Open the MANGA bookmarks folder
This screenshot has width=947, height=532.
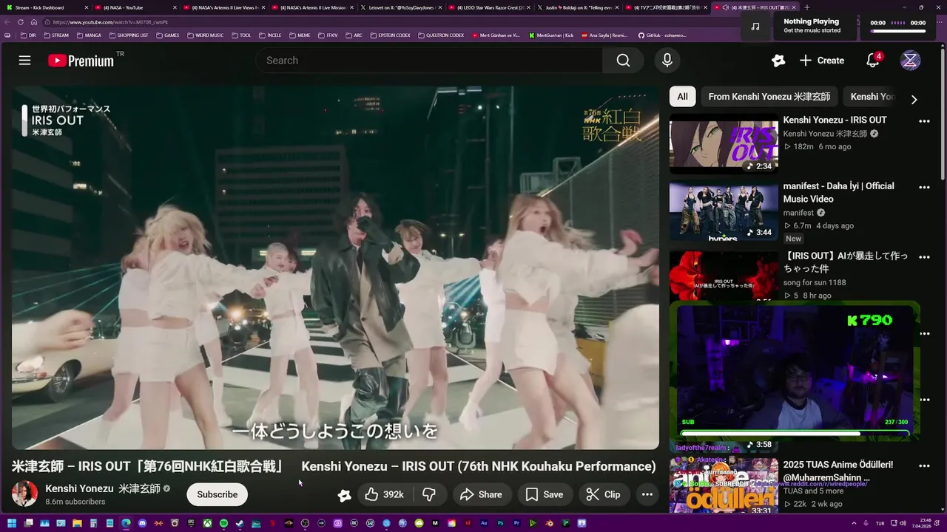click(x=89, y=35)
